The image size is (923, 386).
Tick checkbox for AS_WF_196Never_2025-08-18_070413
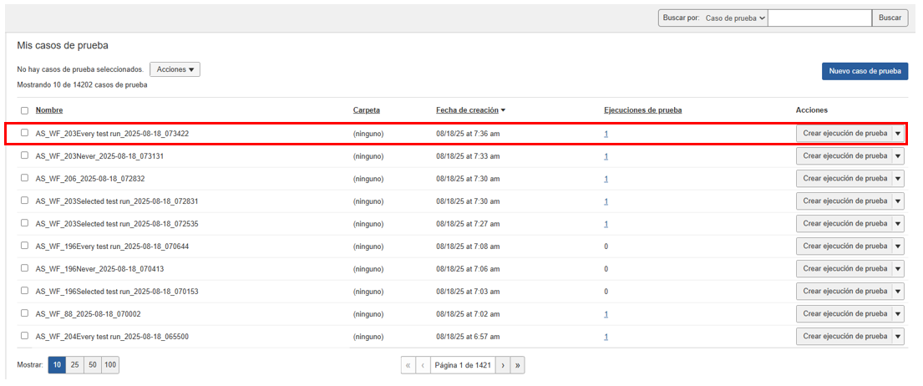(x=24, y=269)
